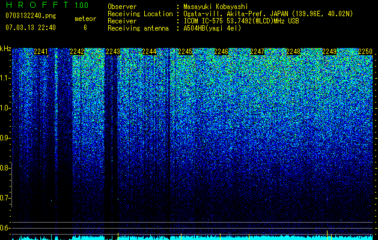Click the yellow meteor tick below 2245
The width and height of the screenshot is (378, 240).
pyautogui.click(x=181, y=236)
